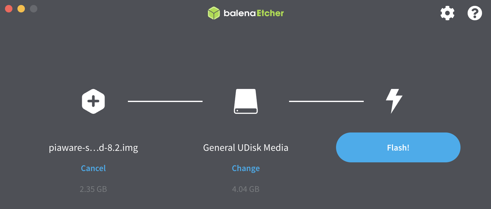Click the green balenaEtcher cube logo

(214, 13)
